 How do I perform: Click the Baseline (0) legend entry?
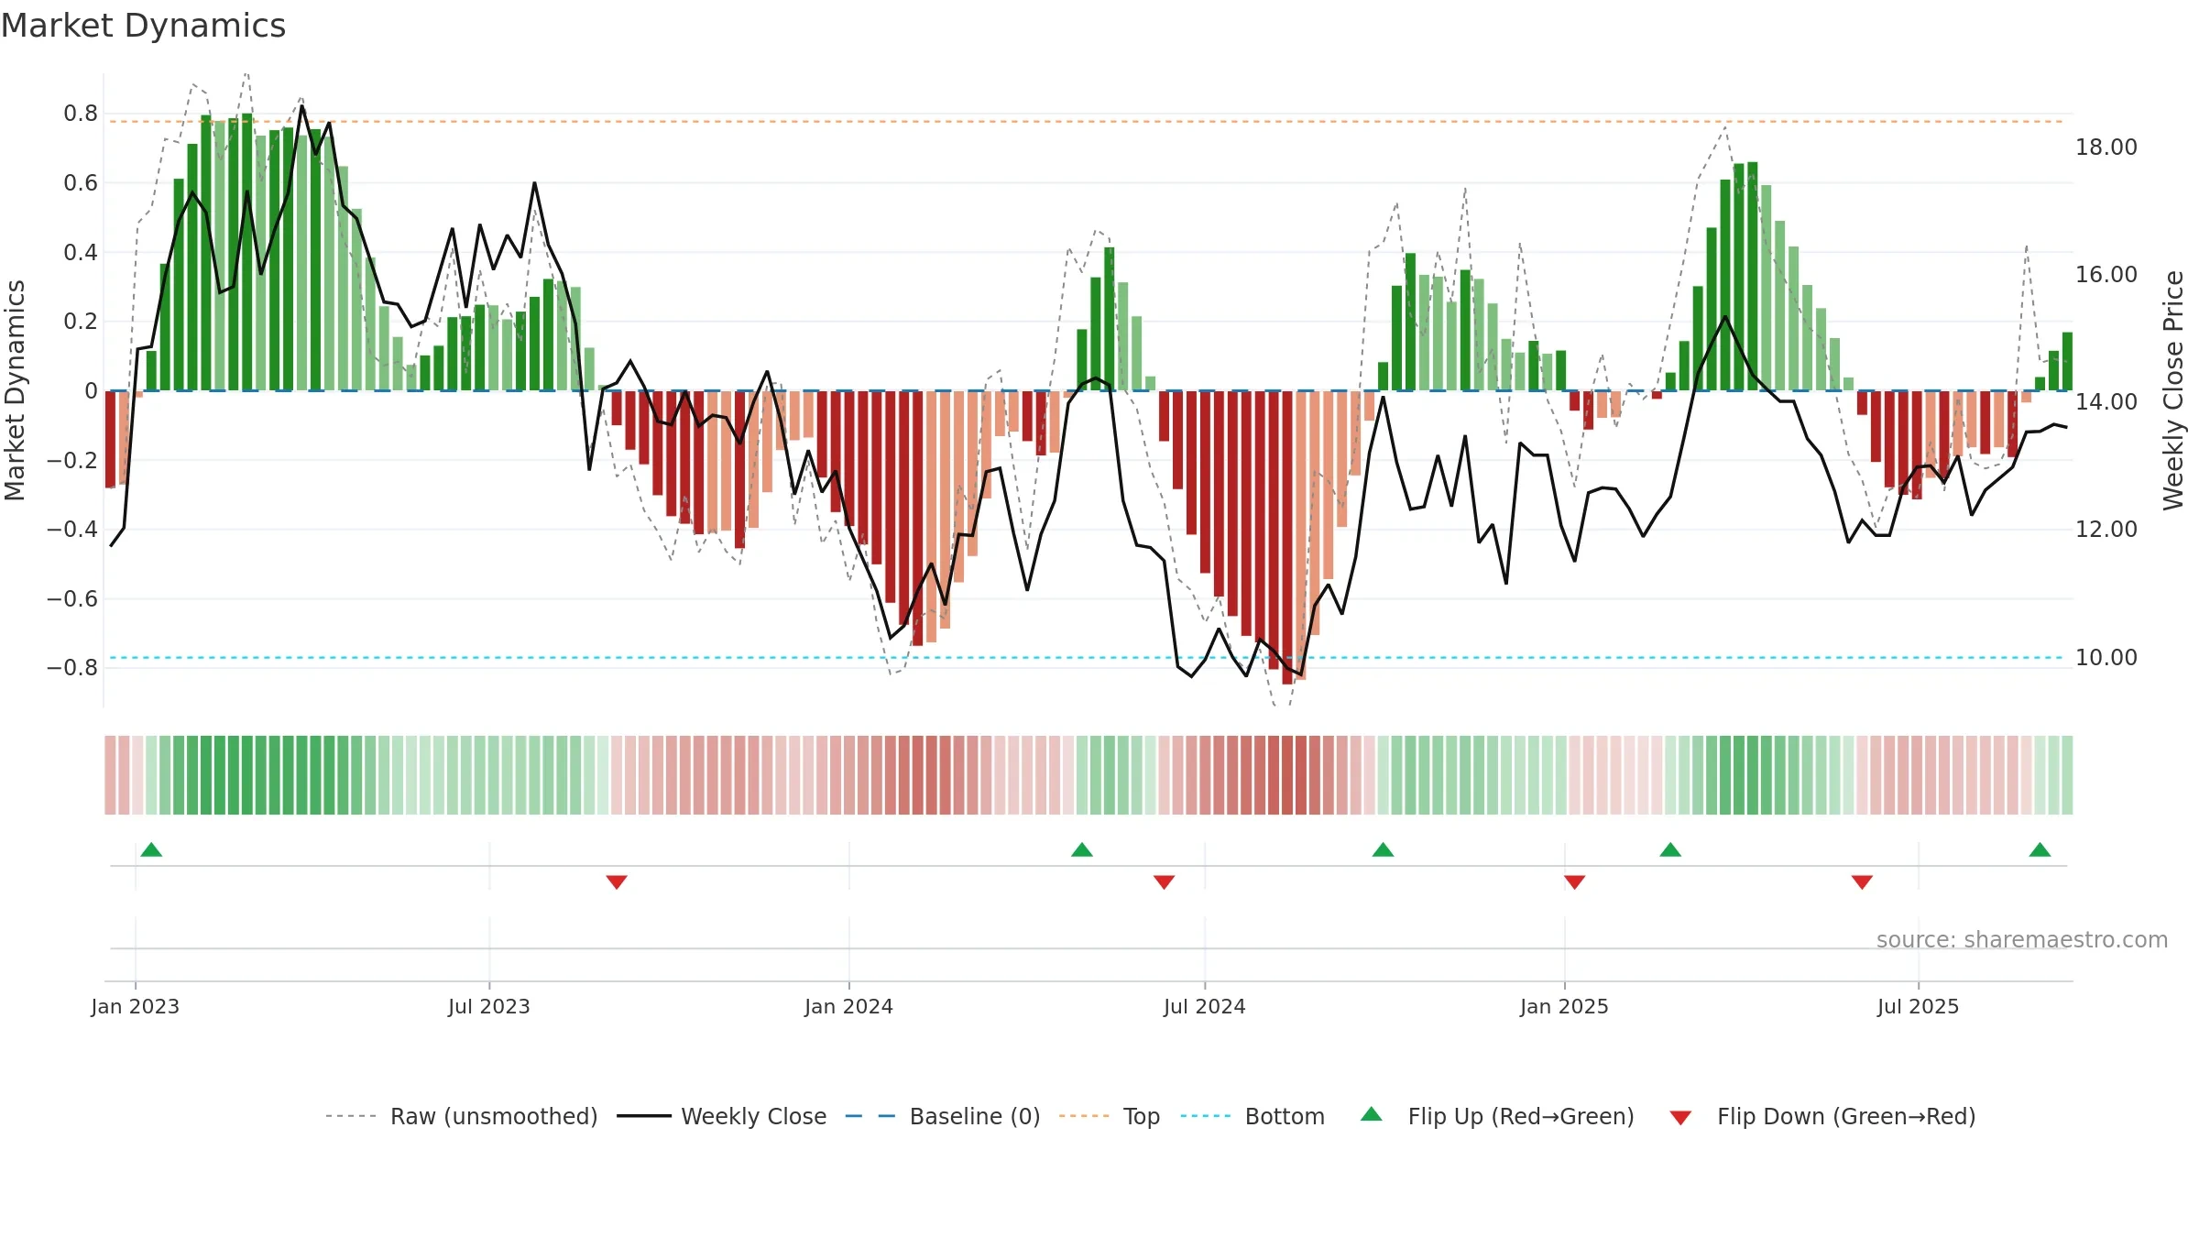[x=943, y=1116]
